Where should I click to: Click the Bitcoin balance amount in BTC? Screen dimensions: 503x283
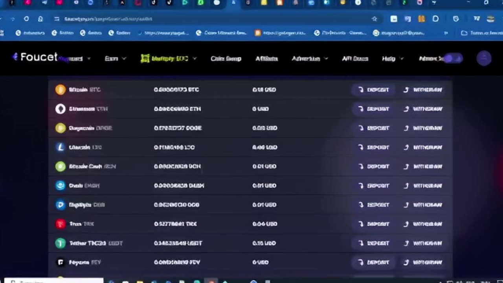pyautogui.click(x=176, y=90)
